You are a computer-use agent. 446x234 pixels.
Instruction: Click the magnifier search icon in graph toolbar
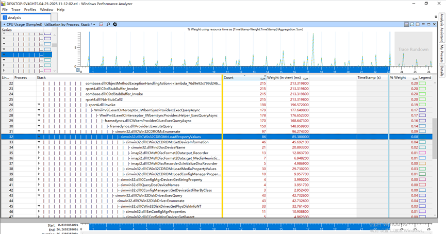click(108, 24)
